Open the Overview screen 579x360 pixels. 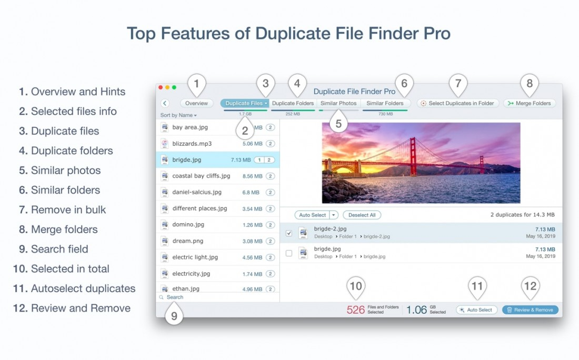pyautogui.click(x=196, y=103)
